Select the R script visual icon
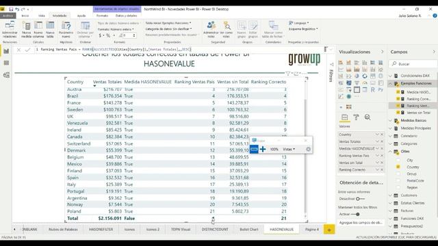Viewport: 438px width, 246px height. point(372,90)
